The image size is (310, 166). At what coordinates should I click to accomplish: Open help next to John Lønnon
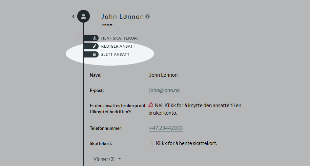(147, 17)
